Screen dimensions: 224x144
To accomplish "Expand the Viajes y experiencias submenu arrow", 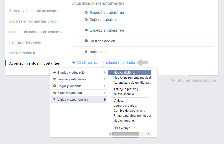I will 105,99.
